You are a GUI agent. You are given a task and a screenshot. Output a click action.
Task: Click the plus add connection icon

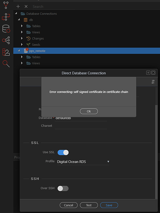pos(18,6)
